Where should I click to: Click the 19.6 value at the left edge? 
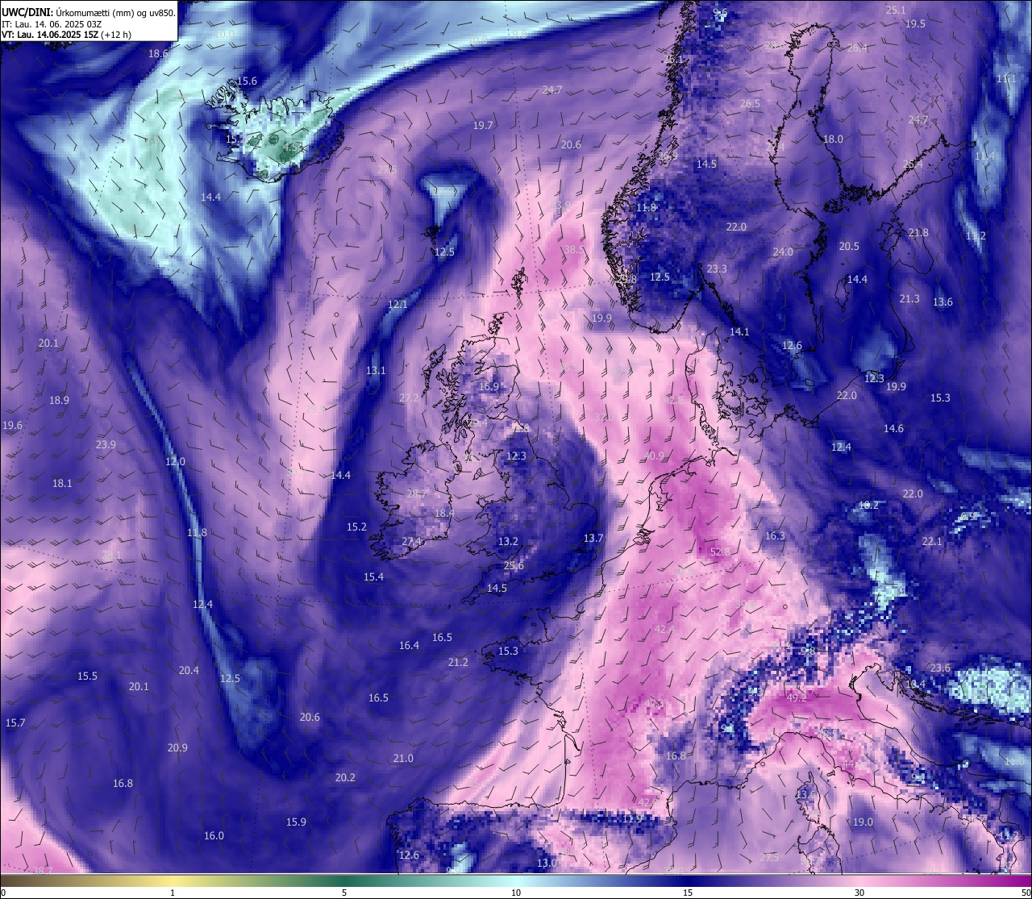pos(12,426)
